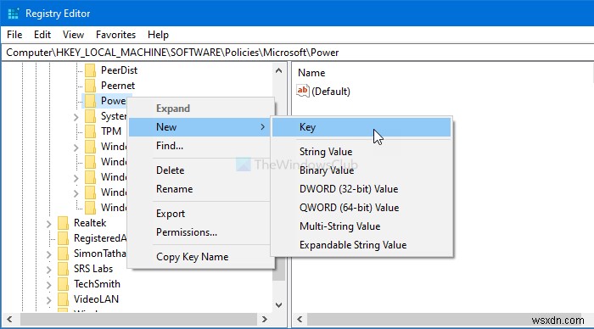This screenshot has height=329, width=594.
Task: Click the SimonTatham folder icon
Action: pos(63,254)
